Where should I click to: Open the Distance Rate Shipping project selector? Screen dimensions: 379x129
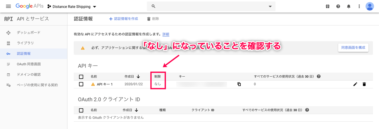tap(72, 6)
